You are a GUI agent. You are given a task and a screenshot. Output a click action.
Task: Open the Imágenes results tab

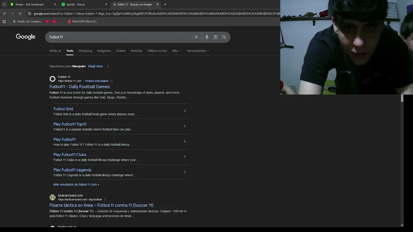click(104, 51)
